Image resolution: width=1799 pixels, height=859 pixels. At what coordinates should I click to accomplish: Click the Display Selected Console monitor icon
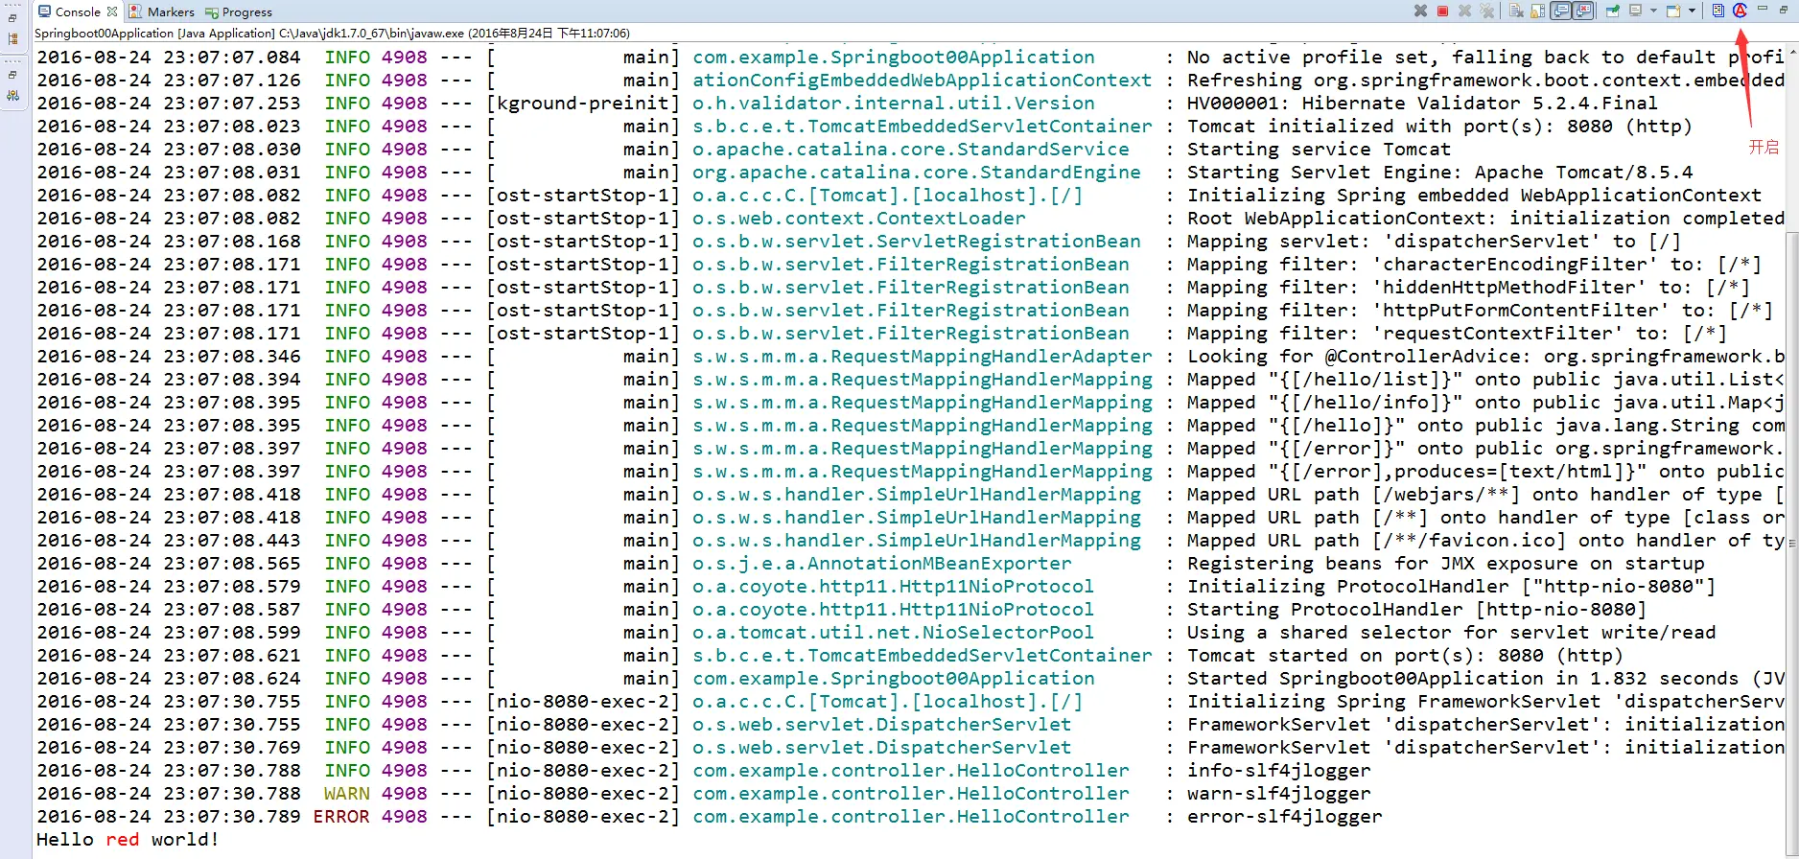(1636, 12)
